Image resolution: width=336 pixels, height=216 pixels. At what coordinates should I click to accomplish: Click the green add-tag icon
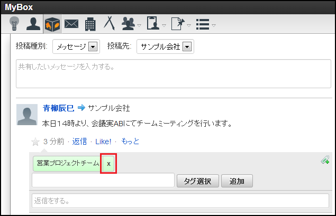point(325,159)
